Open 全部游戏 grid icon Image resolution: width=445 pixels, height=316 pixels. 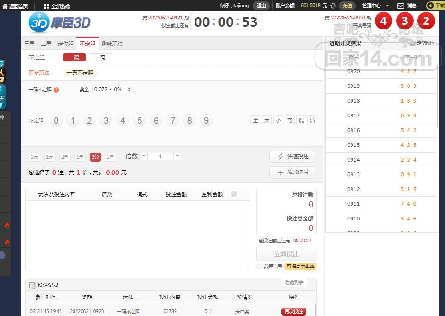46,6
